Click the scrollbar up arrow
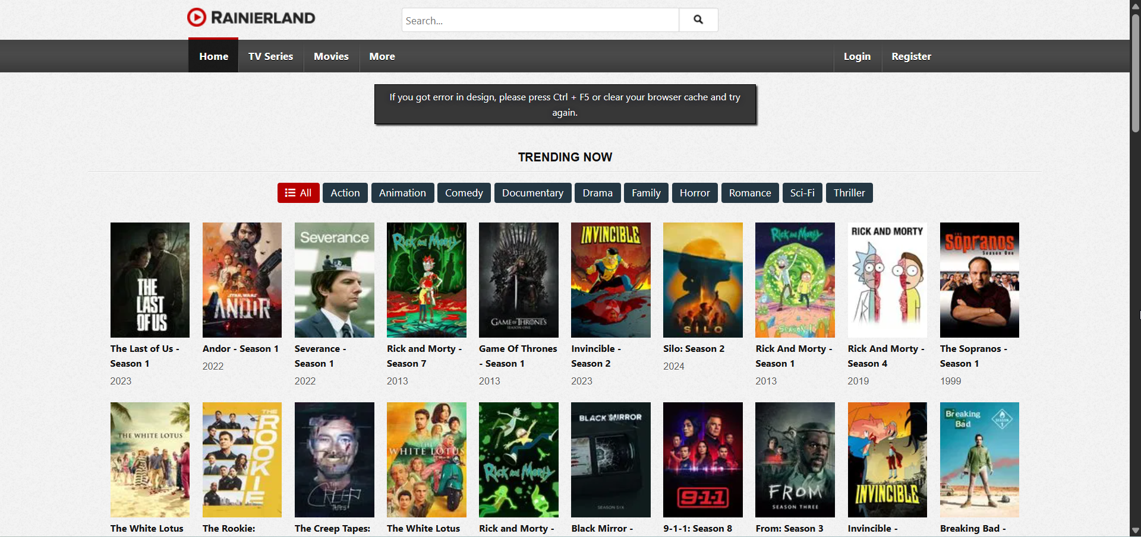 coord(1136,6)
